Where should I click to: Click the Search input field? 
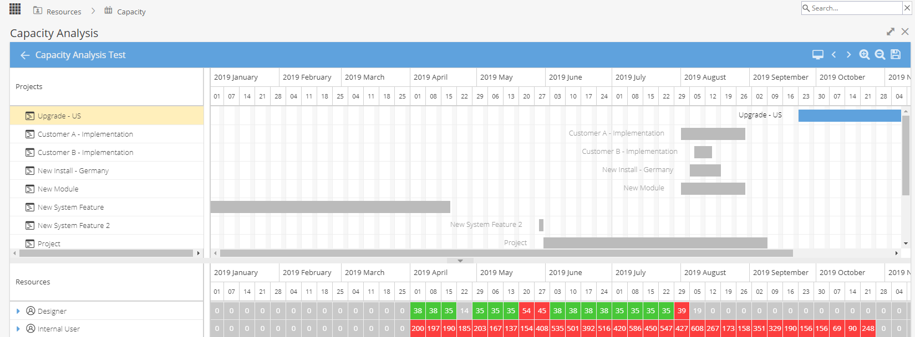(x=852, y=8)
